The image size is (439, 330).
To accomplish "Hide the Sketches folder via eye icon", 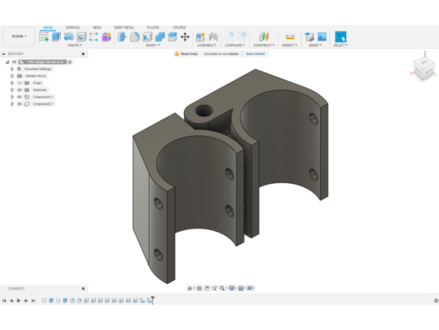I will click(20, 90).
